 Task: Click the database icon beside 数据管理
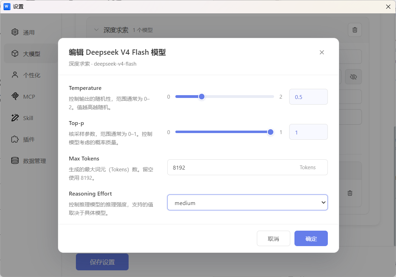(15, 160)
